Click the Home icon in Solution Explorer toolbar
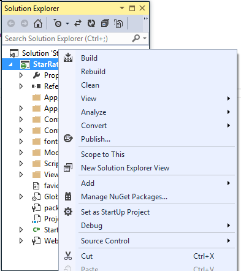This screenshot has height=271, width=241. click(x=38, y=23)
